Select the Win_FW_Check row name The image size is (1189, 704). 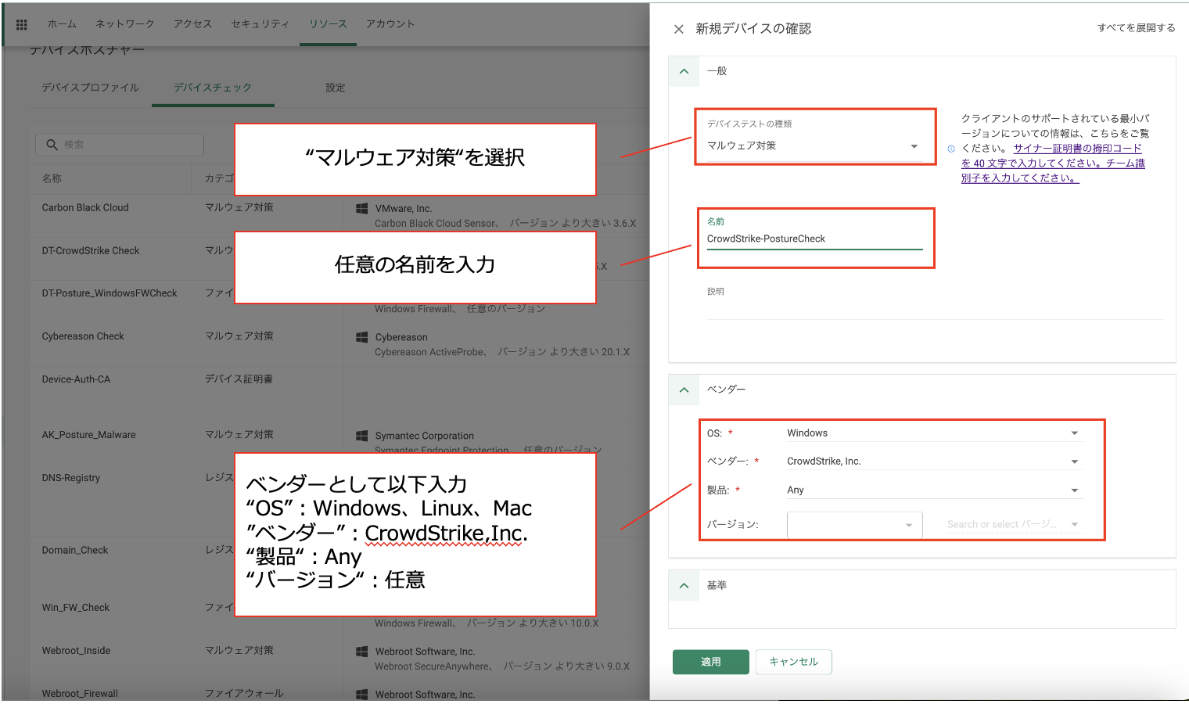[76, 608]
